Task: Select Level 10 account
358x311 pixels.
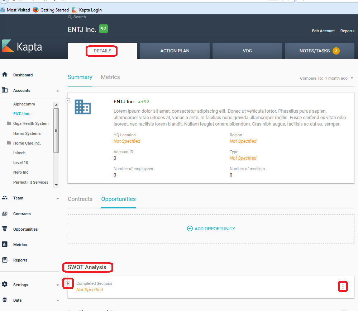Action: click(21, 162)
